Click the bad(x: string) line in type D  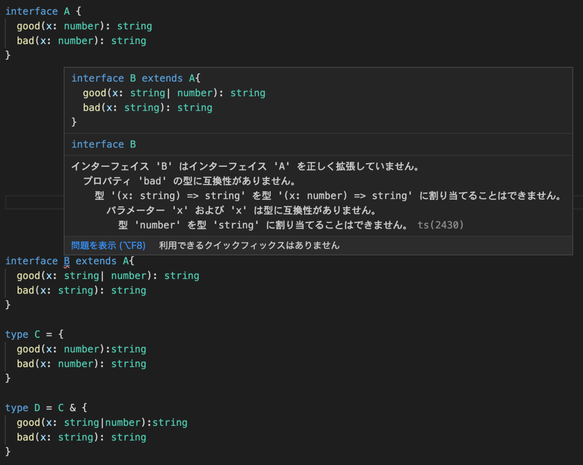pos(81,437)
